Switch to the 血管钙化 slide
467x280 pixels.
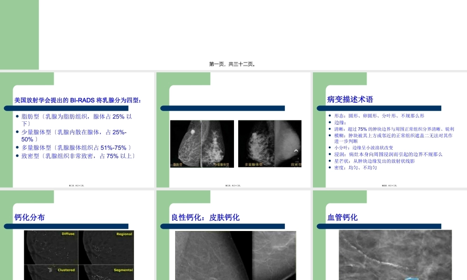pyautogui.click(x=343, y=217)
